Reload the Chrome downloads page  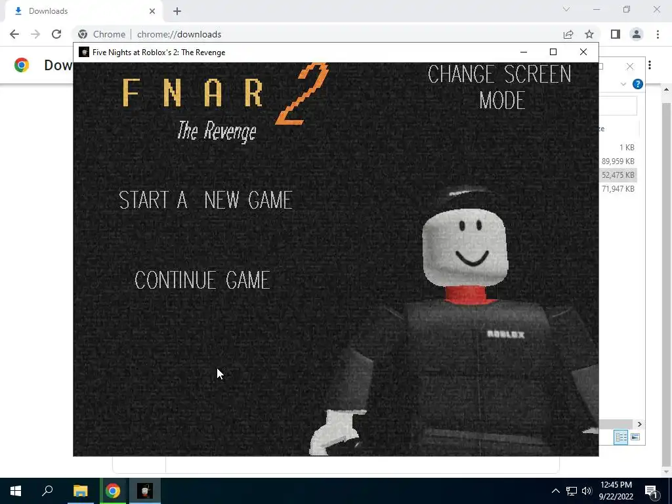point(56,34)
